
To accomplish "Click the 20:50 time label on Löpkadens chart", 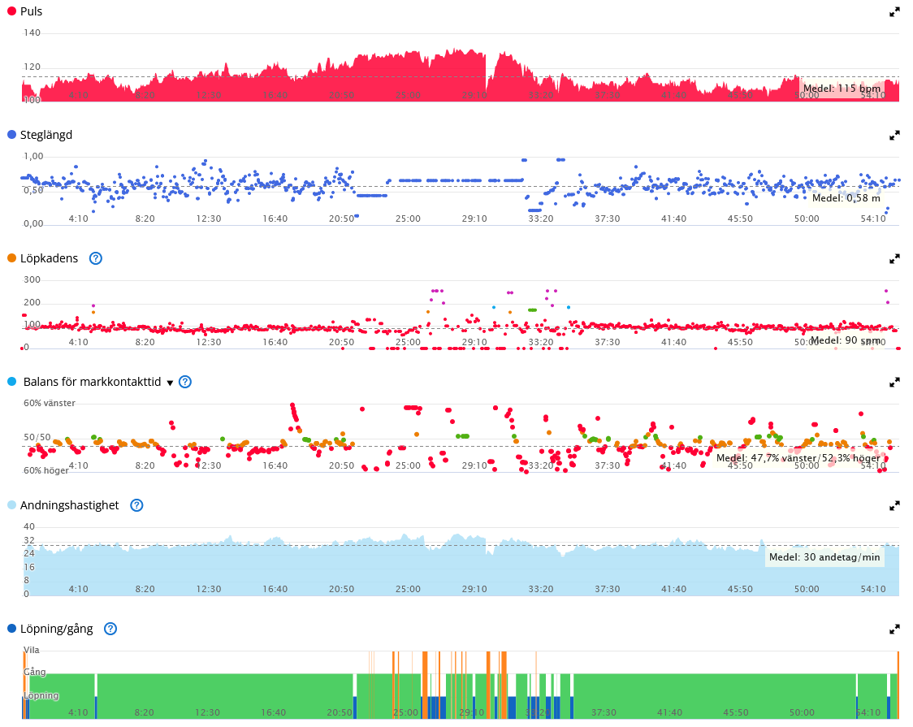I will 341,342.
